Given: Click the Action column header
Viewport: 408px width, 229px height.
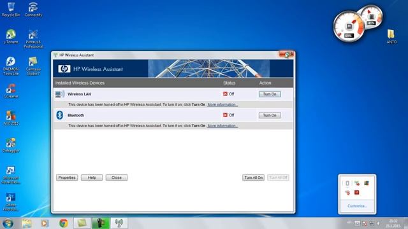Looking at the screenshot, I should click(x=265, y=83).
